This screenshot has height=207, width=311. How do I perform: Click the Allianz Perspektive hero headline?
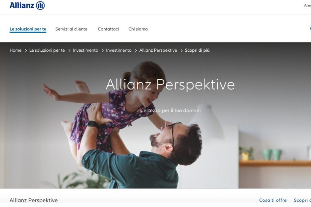(170, 84)
